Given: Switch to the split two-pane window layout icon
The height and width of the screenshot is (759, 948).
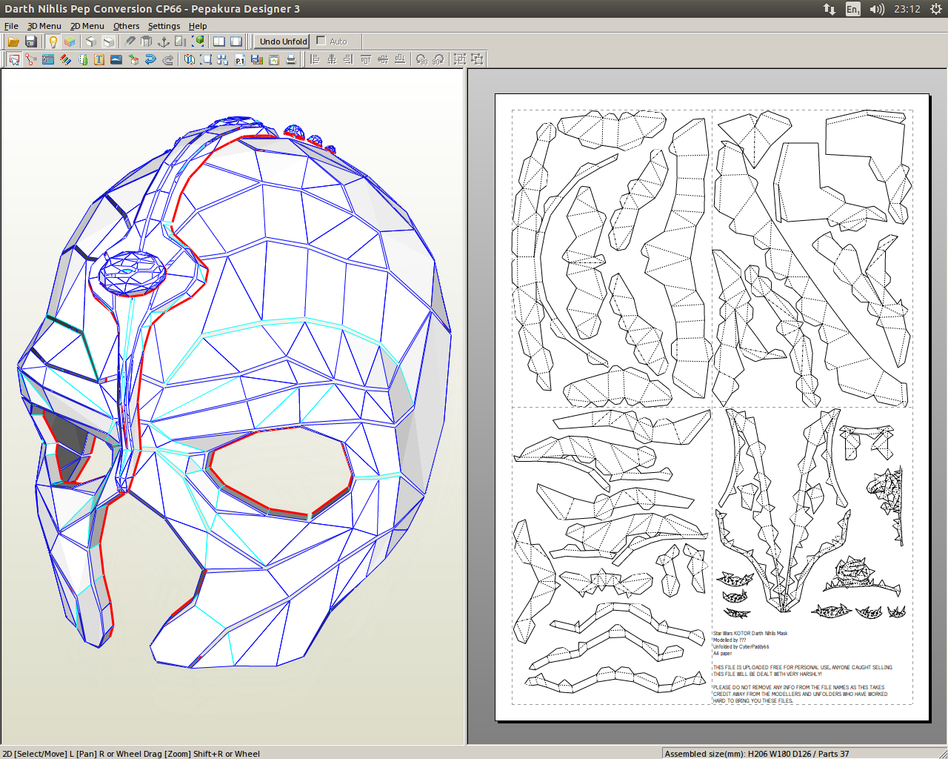Looking at the screenshot, I should [x=219, y=42].
